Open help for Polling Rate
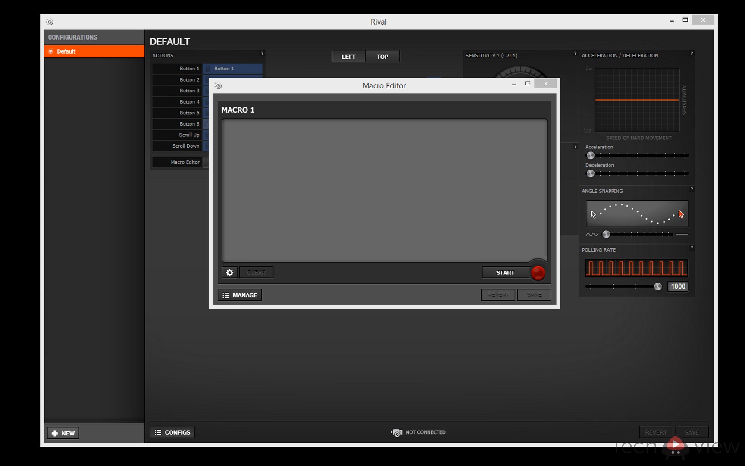 (x=692, y=248)
